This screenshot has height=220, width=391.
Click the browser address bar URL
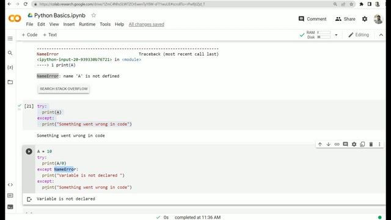[122, 4]
